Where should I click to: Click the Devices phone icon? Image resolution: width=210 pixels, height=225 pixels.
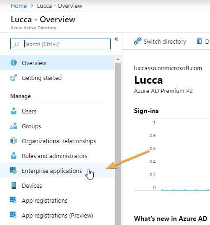14,185
